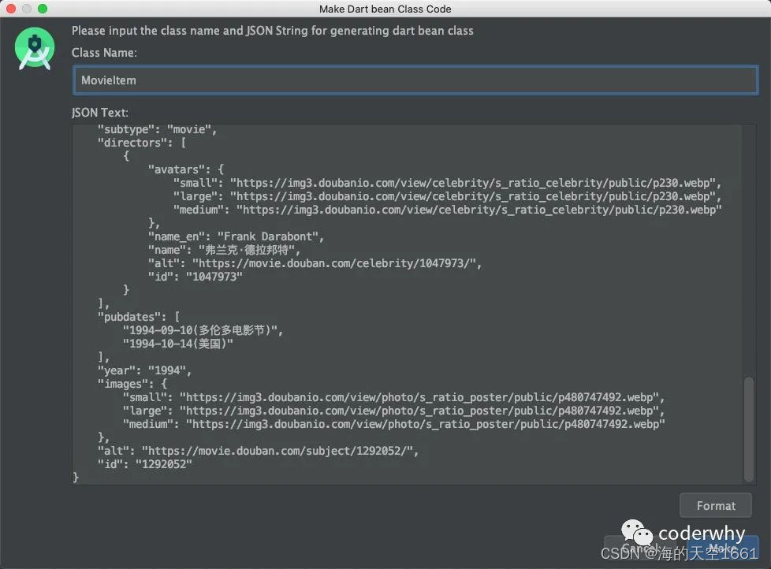Image resolution: width=771 pixels, height=569 pixels.
Task: Click the "directors": [ line
Action: point(142,143)
